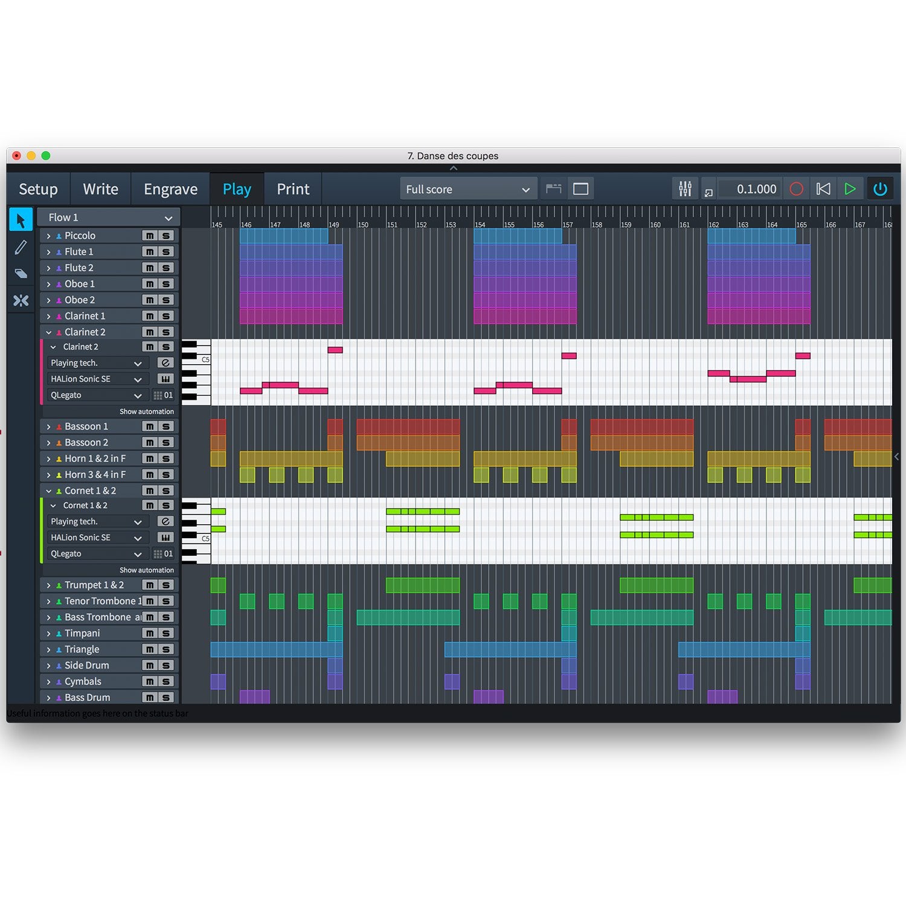
Task: Mute the Piccolo track
Action: tap(150, 236)
